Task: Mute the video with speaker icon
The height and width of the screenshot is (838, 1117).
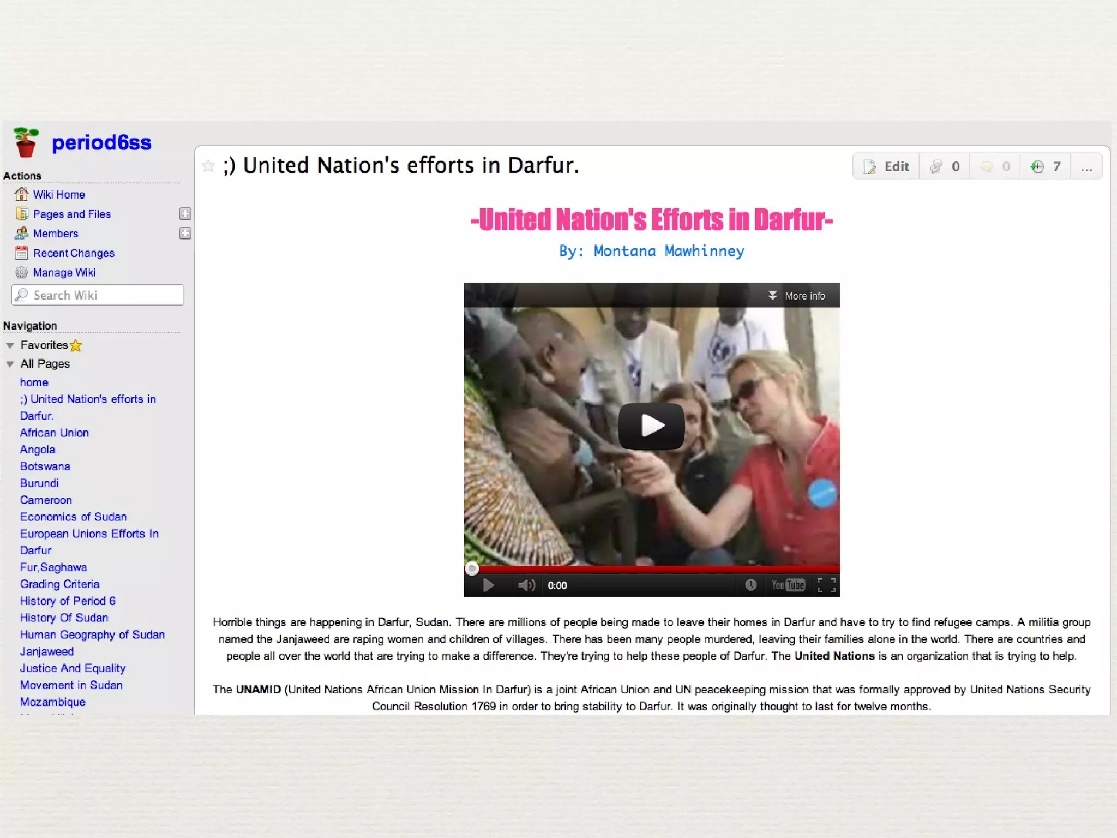Action: [x=526, y=585]
